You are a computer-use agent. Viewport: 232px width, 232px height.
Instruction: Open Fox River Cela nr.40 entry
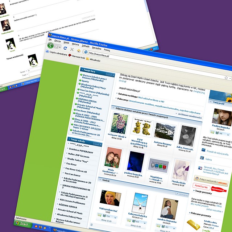76,170
